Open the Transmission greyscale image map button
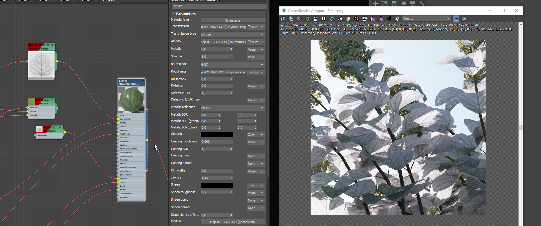 pyautogui.click(x=223, y=27)
